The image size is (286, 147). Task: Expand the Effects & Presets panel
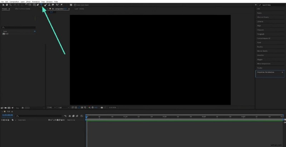263,17
